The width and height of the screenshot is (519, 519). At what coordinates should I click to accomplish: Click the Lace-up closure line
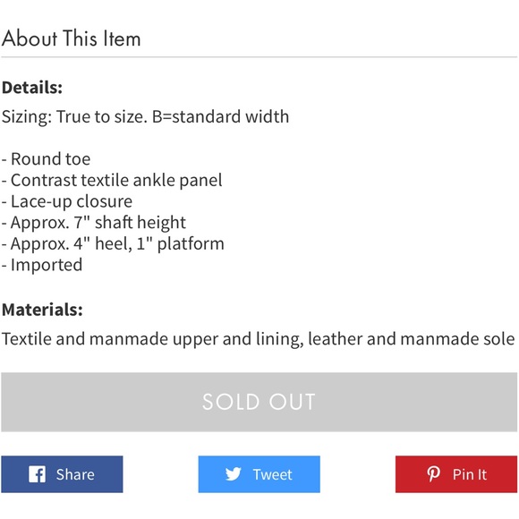(67, 201)
